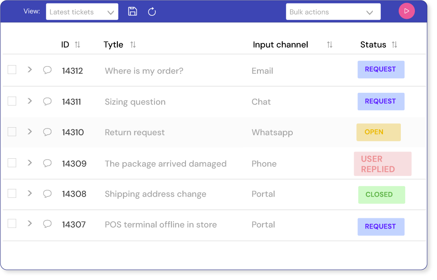Open ticket 'Return request'
Image resolution: width=437 pixels, height=280 pixels.
click(134, 132)
